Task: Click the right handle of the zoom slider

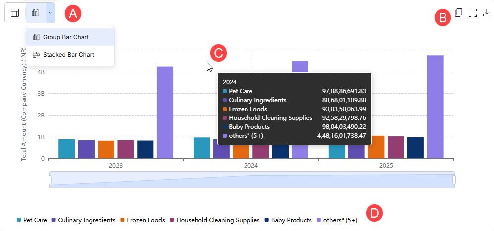Action: [454, 180]
